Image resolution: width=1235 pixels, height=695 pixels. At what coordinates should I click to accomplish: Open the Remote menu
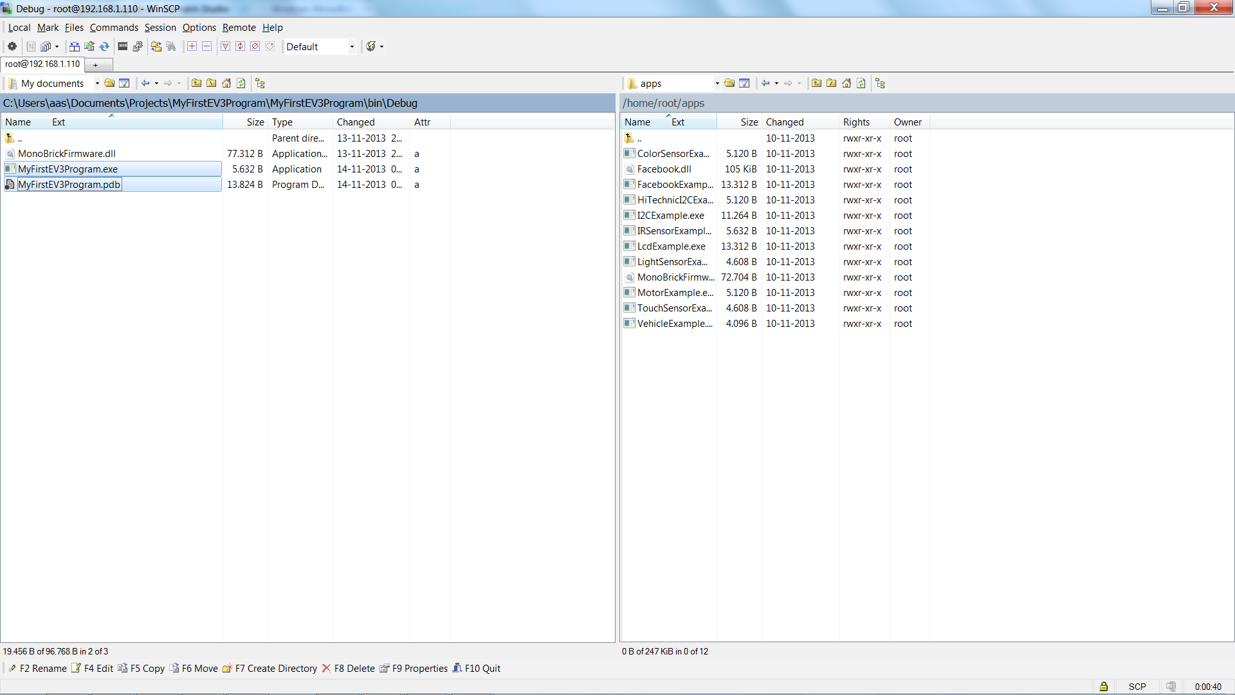(x=239, y=28)
